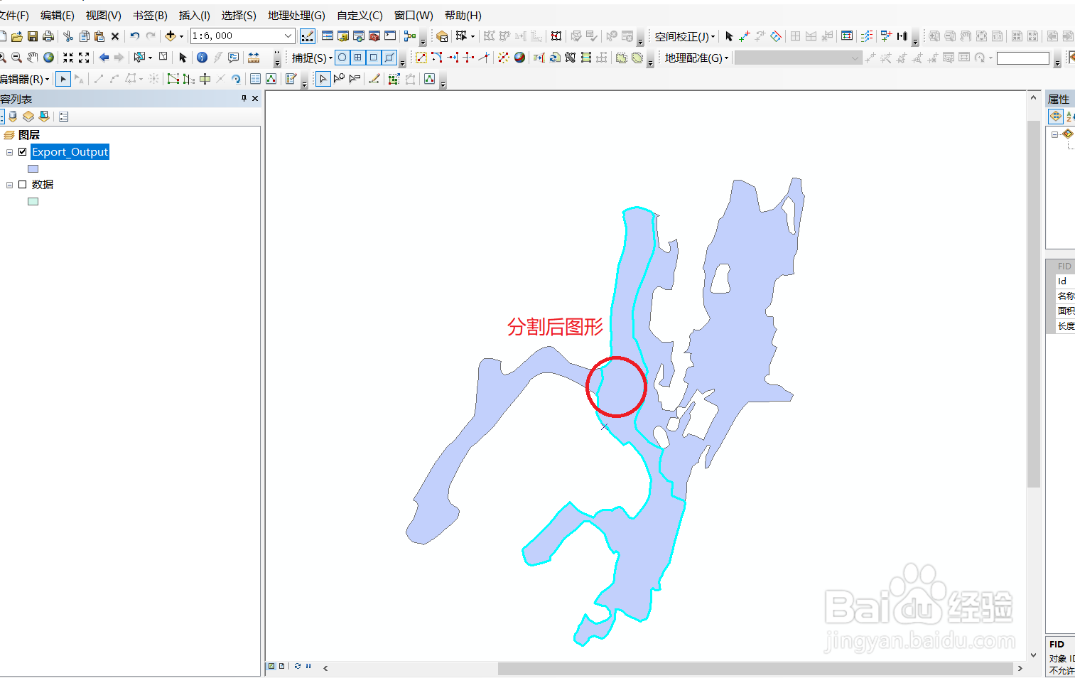Click Export_Output blue symbol swatch

click(33, 168)
